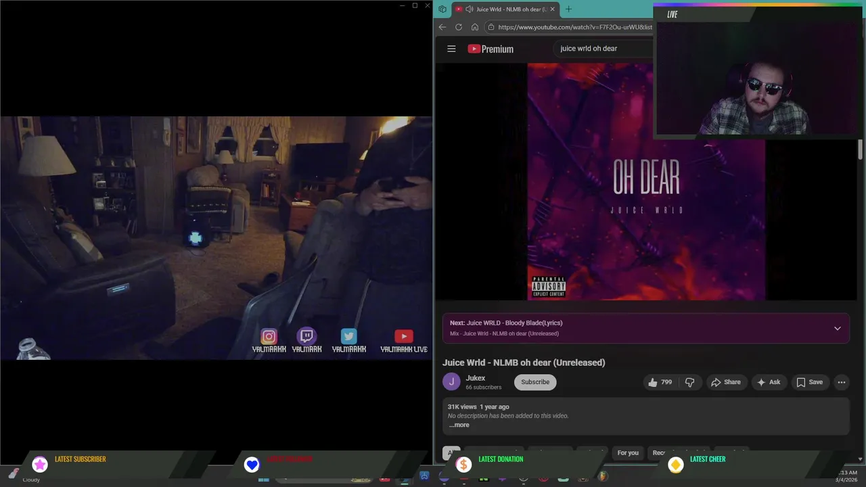View site info padlock in address bar
Viewport: 866px width, 487px height.
tap(491, 27)
